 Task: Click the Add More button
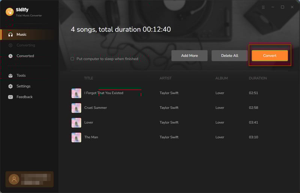[x=189, y=56]
